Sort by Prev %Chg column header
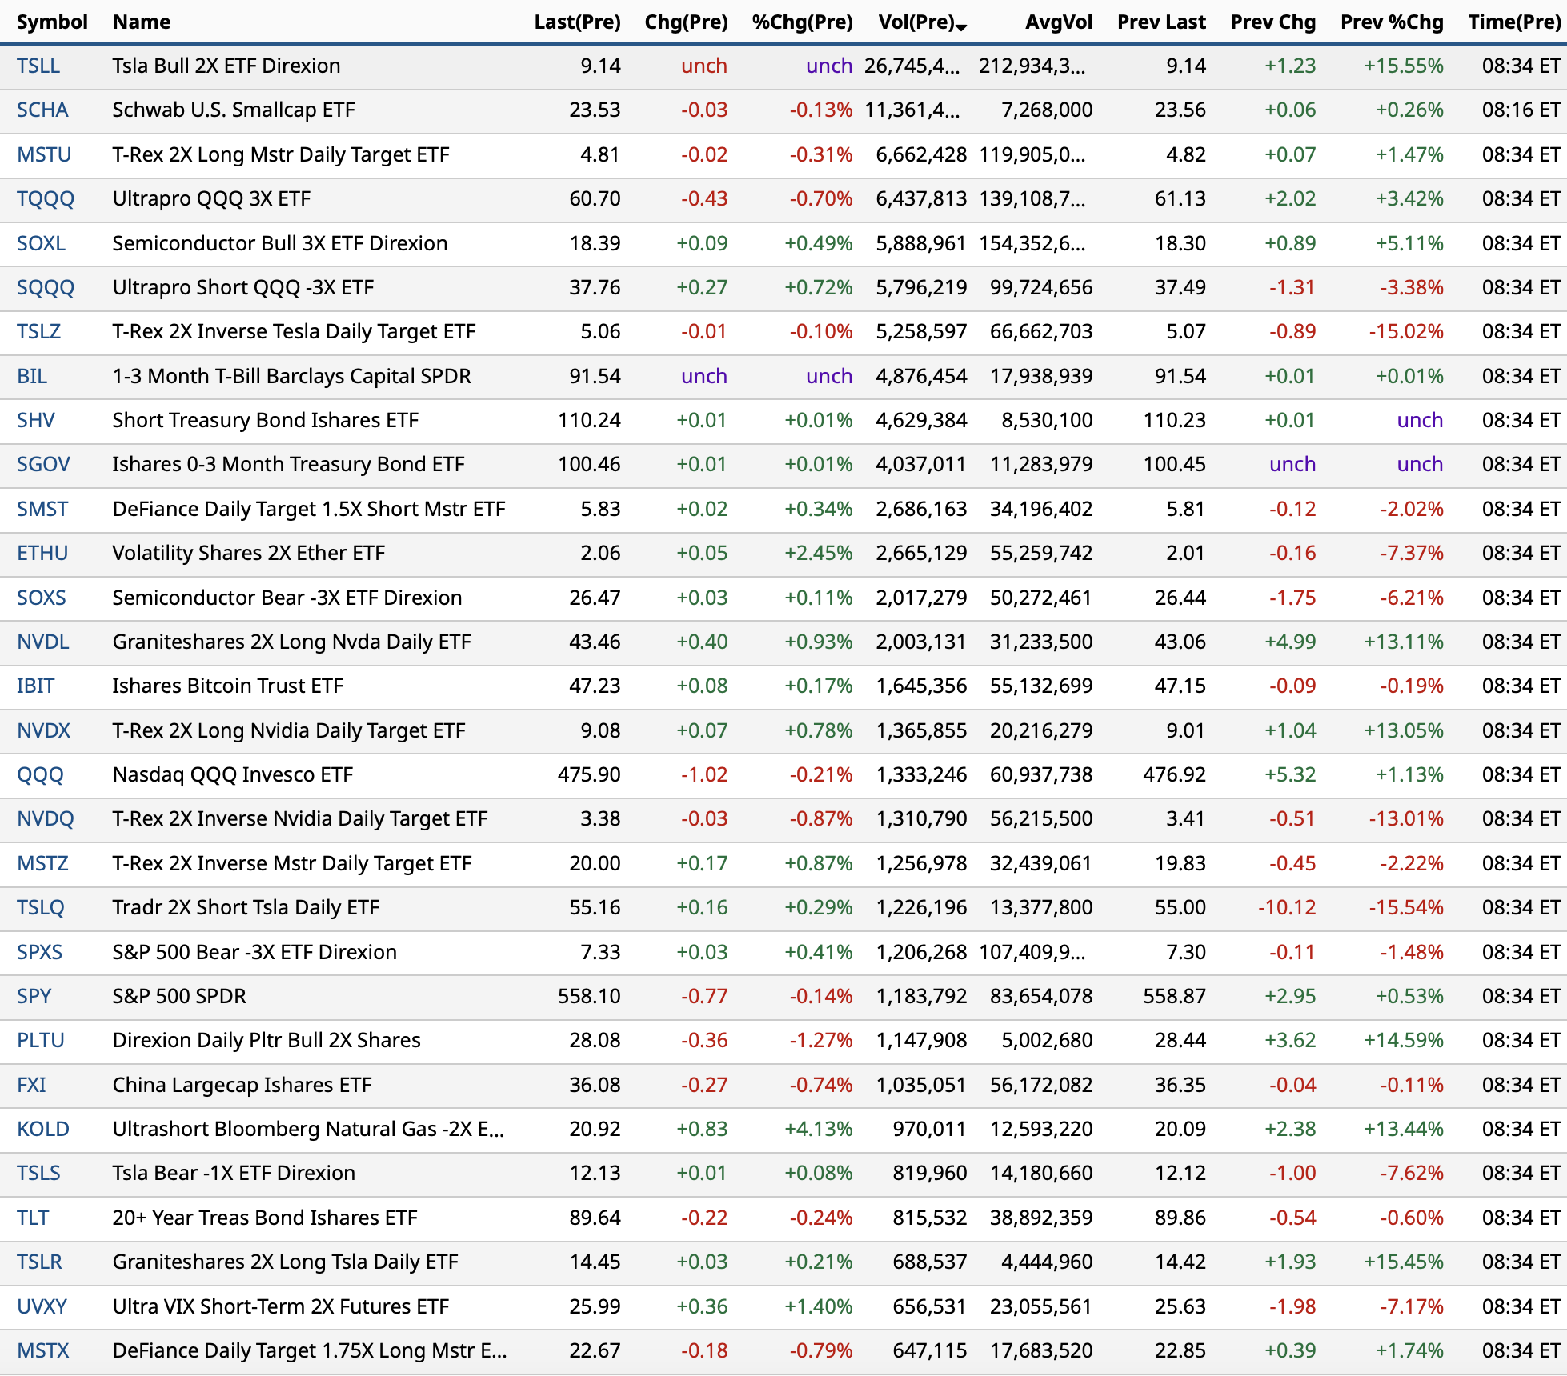The image size is (1567, 1376). tap(1392, 22)
